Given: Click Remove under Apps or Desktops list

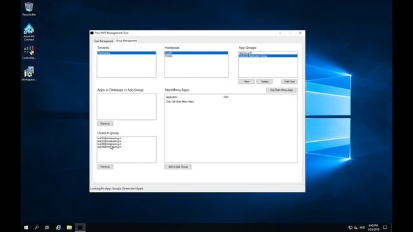Looking at the screenshot, I should [x=105, y=124].
